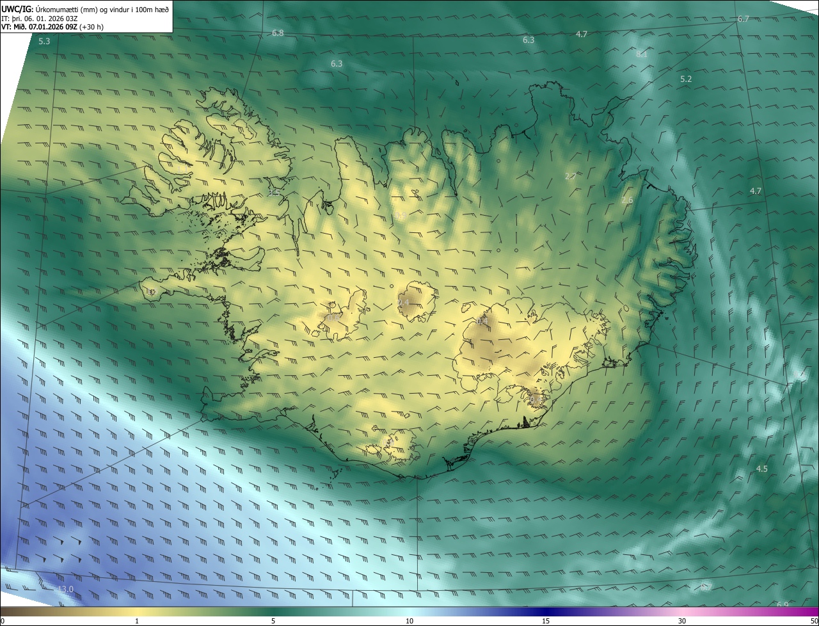The height and width of the screenshot is (626, 819).
Task: Click the '1' tick label on the color scale
Action: (x=137, y=622)
